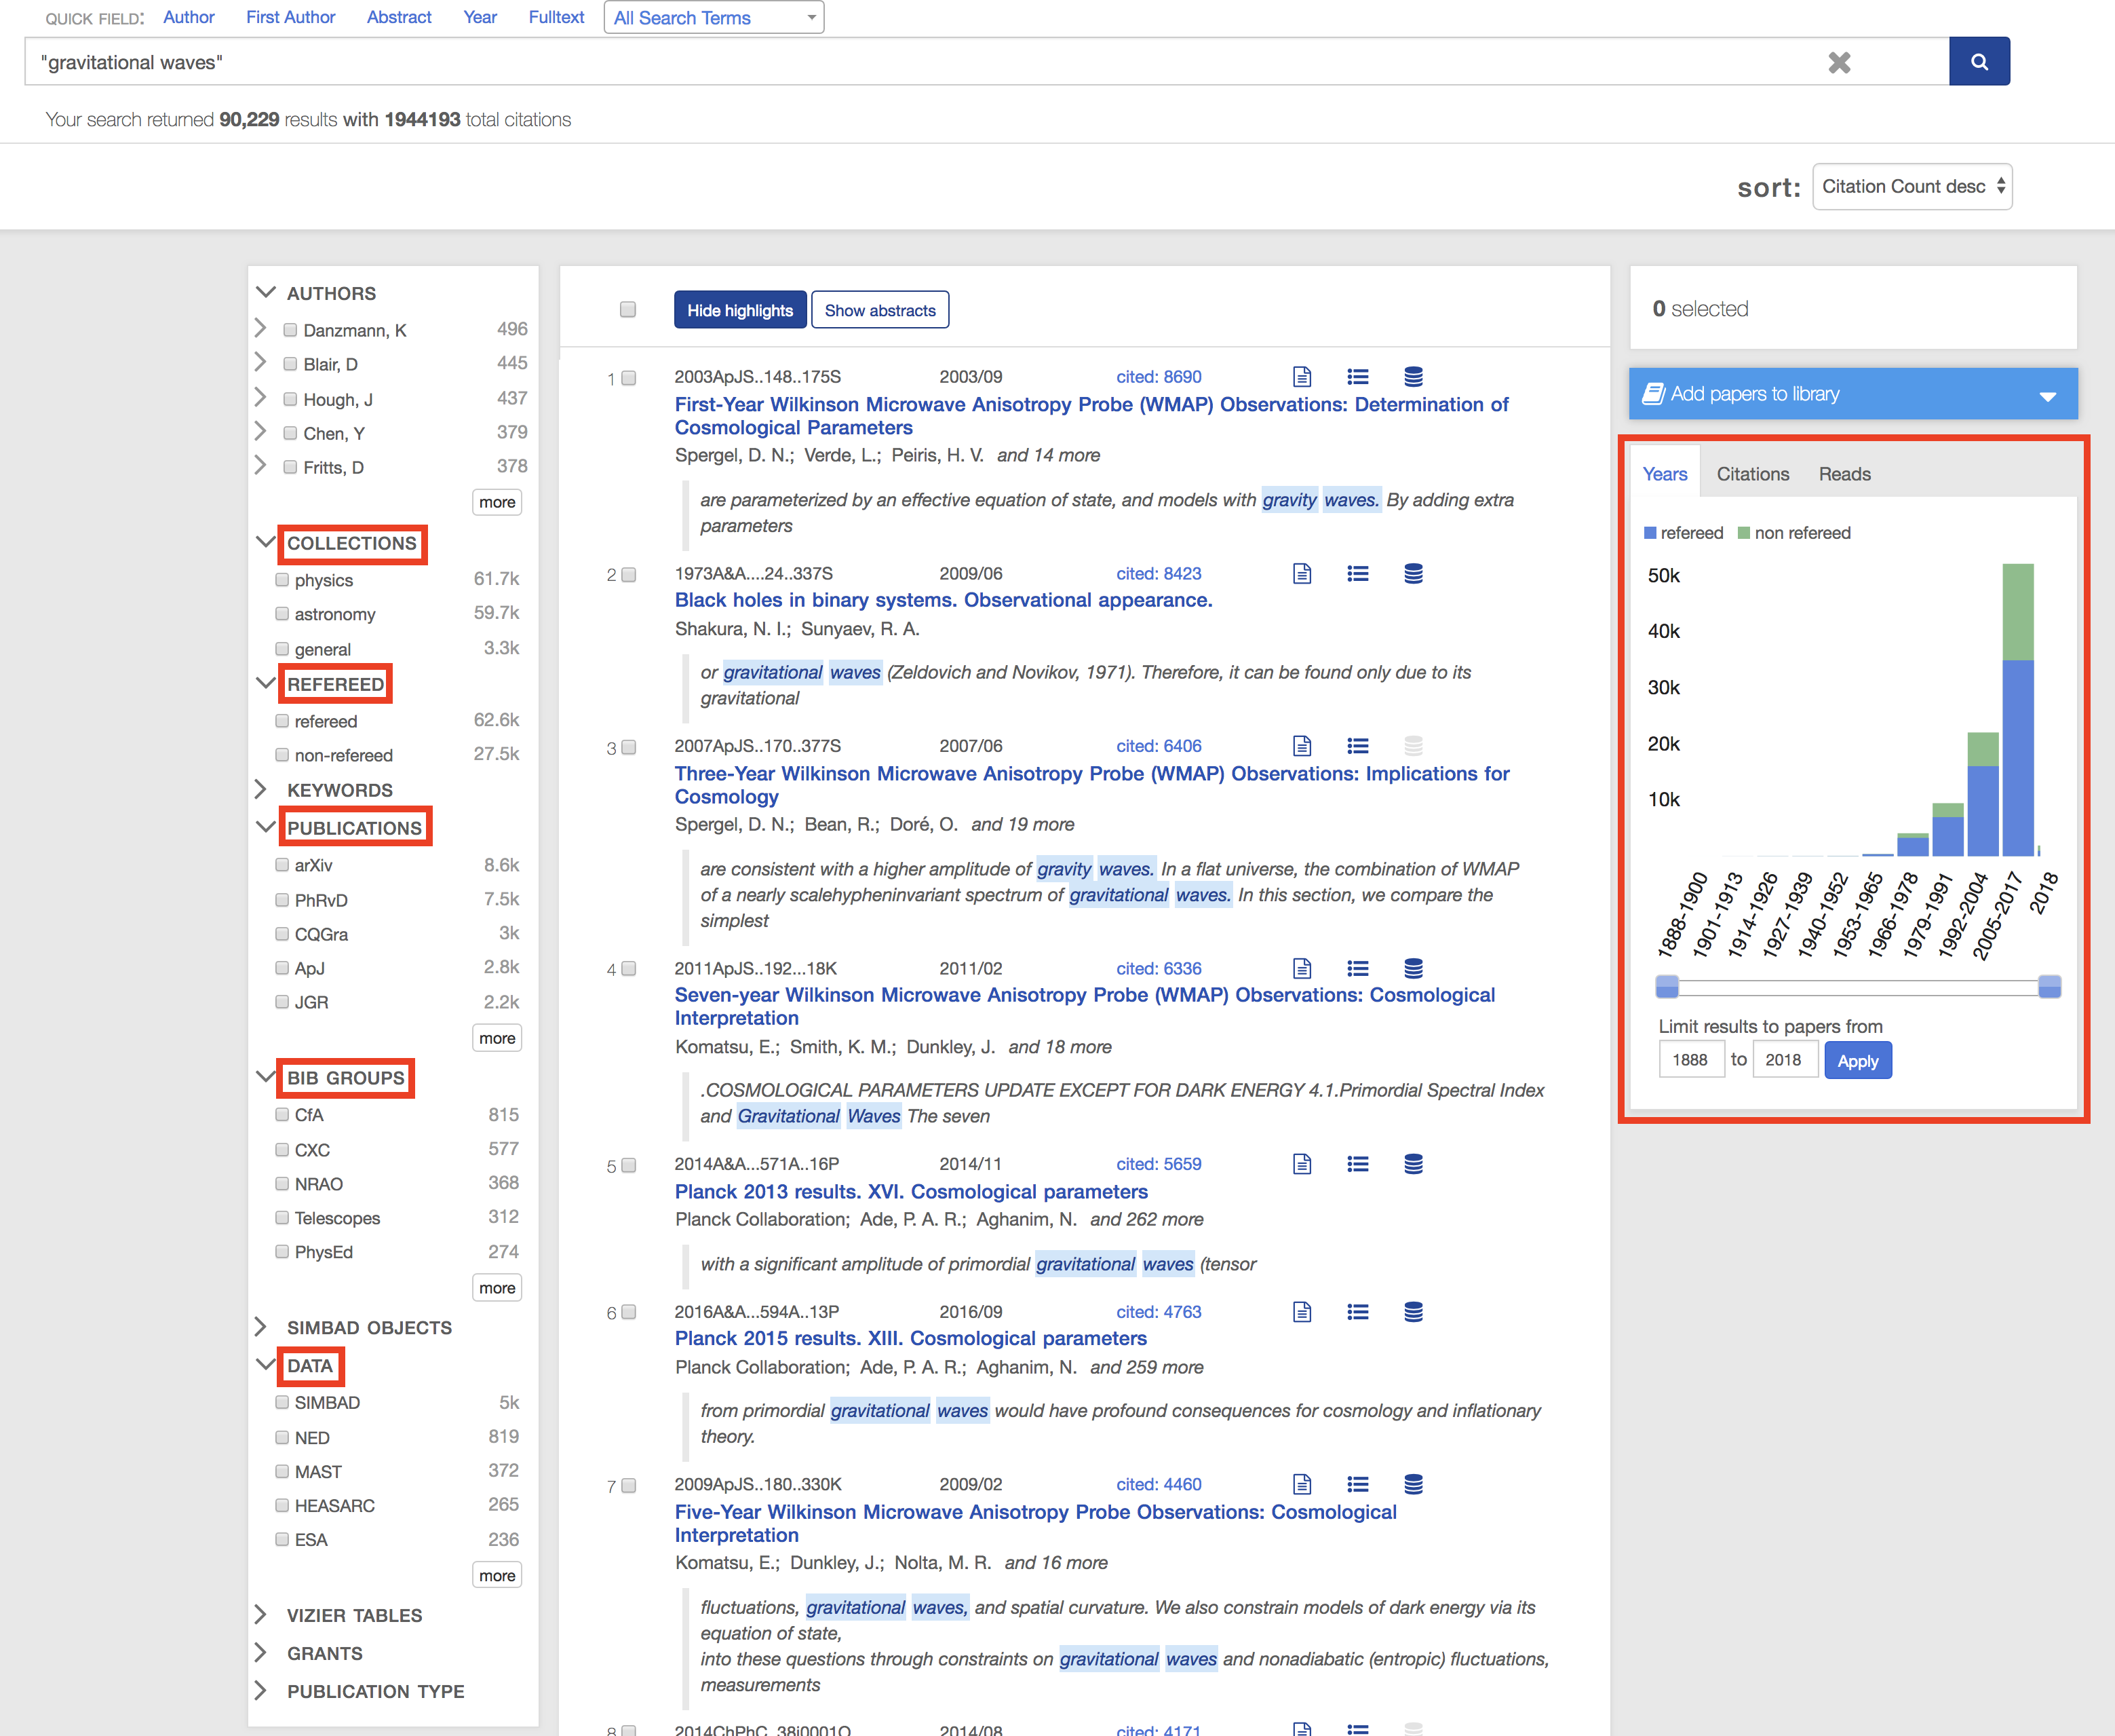
Task: Open the data products icon for Planck 2013 results
Action: tap(1412, 1163)
